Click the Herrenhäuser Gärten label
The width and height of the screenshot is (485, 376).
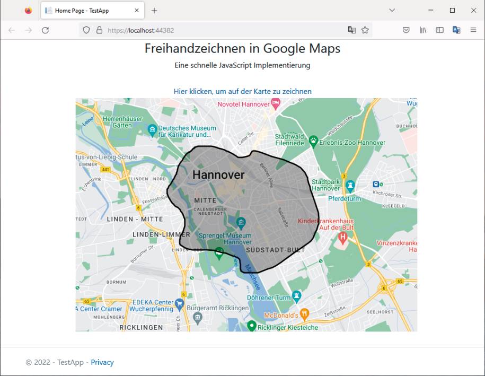click(x=122, y=122)
